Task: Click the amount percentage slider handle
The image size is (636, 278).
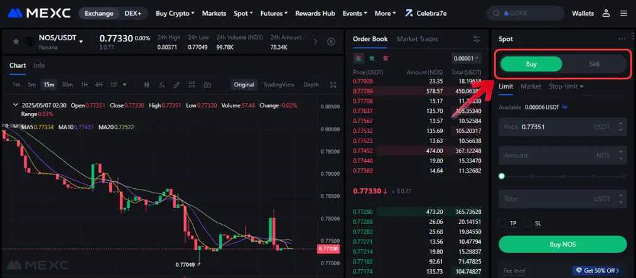Action: pos(502,176)
